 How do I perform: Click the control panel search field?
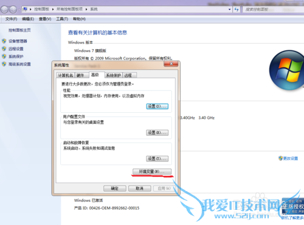[272, 9]
